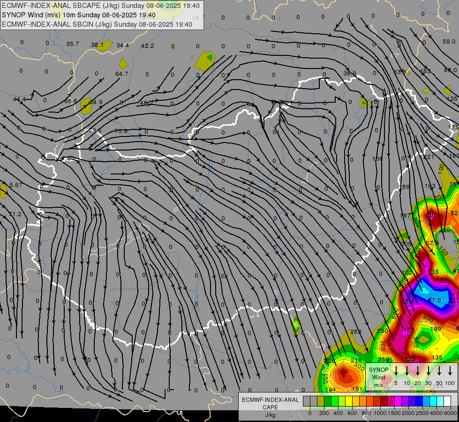Viewport: 459px width, 422px height.
Task: Click the map value '64.7'
Action: pos(122,74)
